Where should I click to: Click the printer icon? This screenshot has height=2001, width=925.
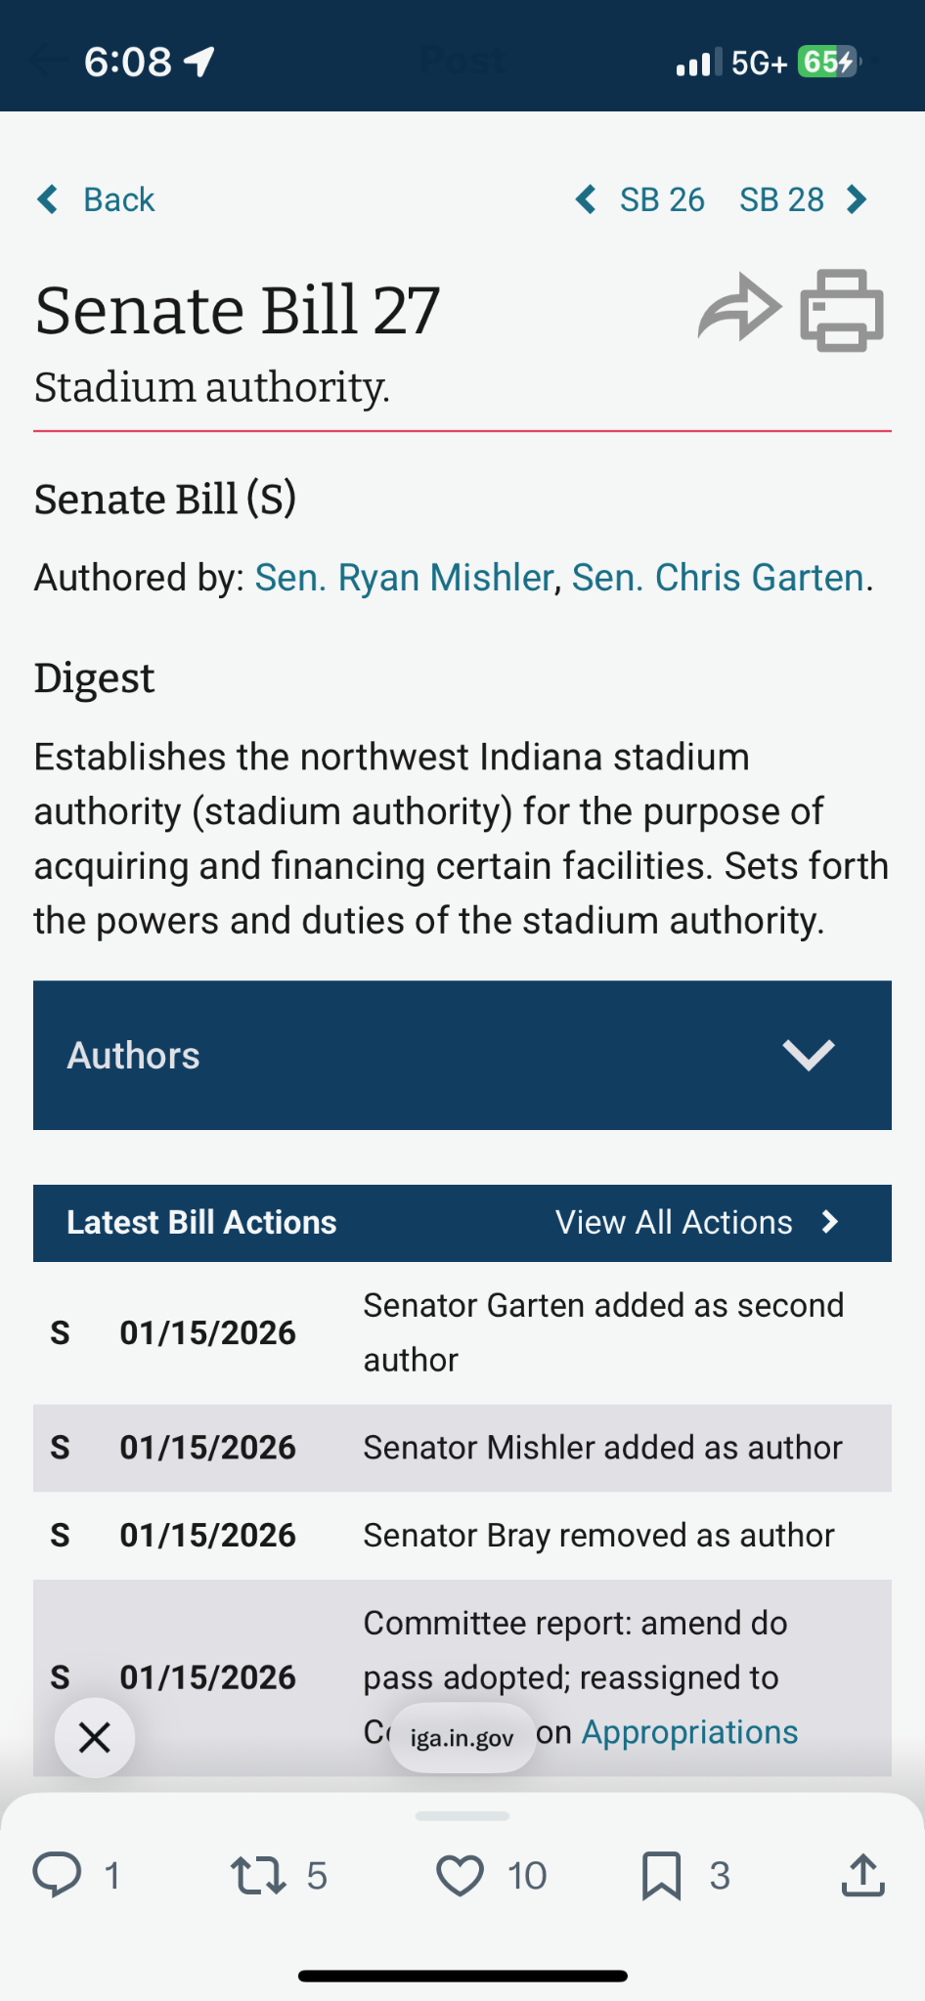tap(842, 310)
